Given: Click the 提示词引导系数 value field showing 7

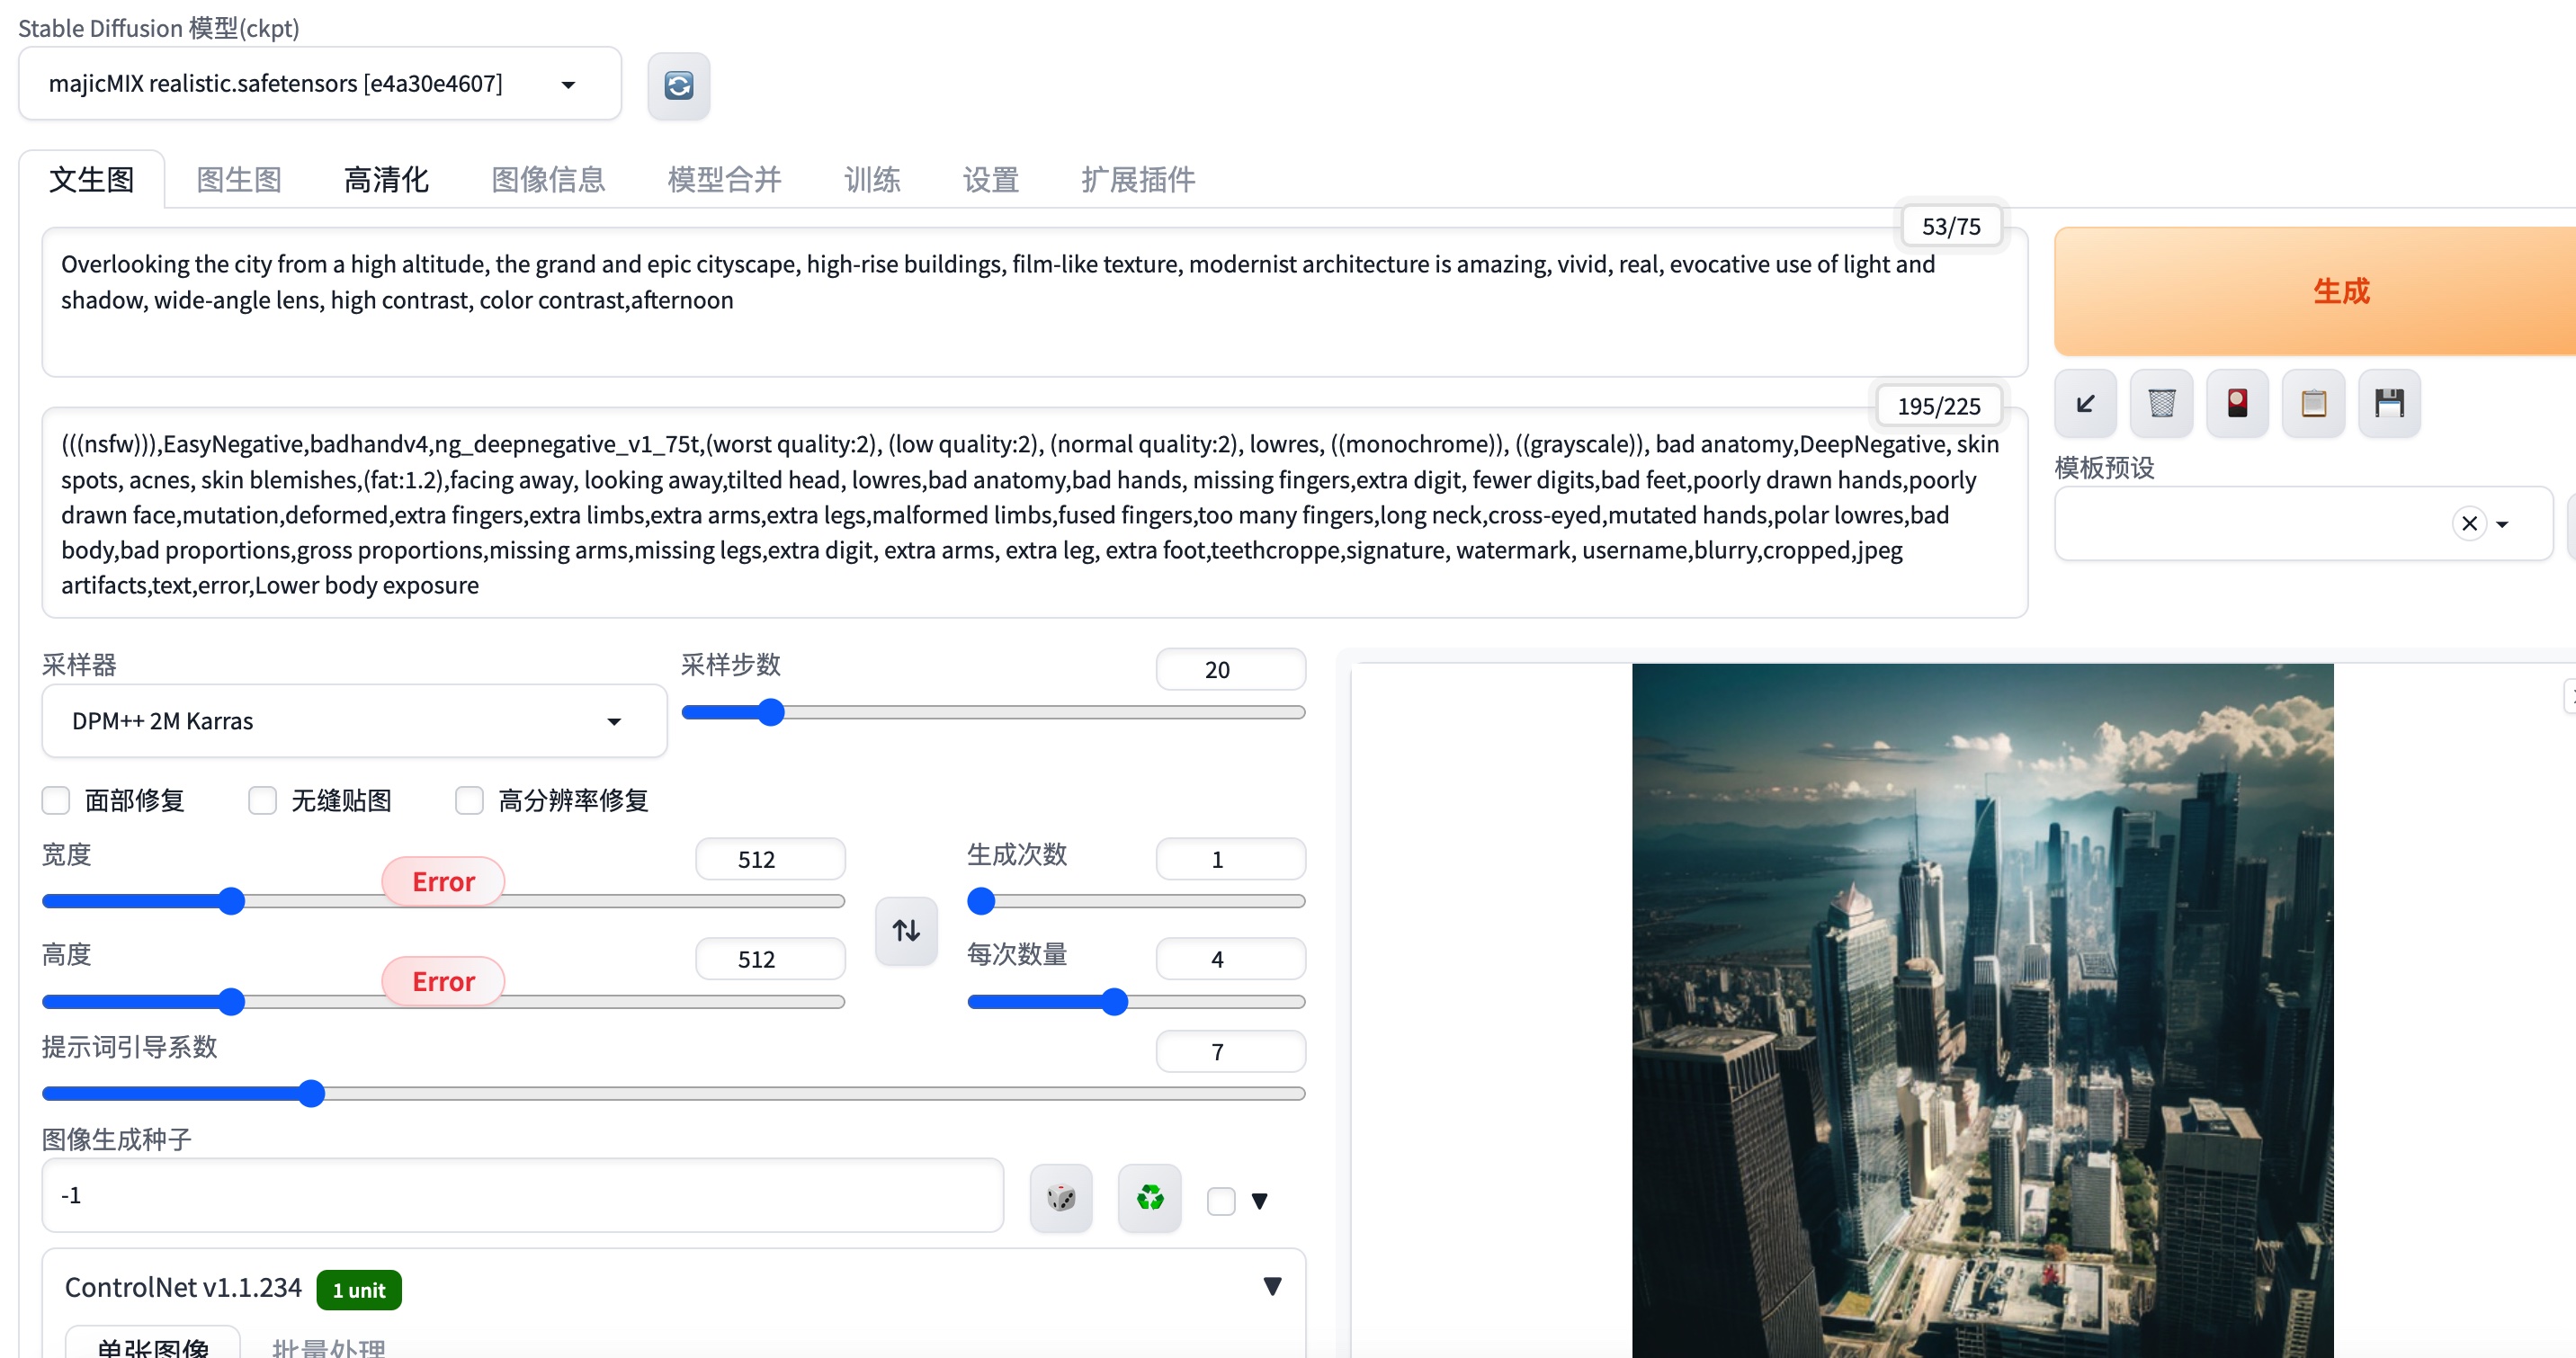Looking at the screenshot, I should [x=1230, y=1052].
